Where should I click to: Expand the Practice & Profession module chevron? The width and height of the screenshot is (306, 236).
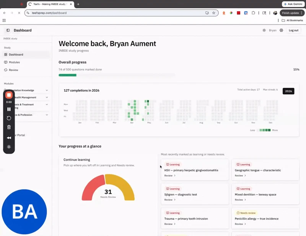coord(47,115)
